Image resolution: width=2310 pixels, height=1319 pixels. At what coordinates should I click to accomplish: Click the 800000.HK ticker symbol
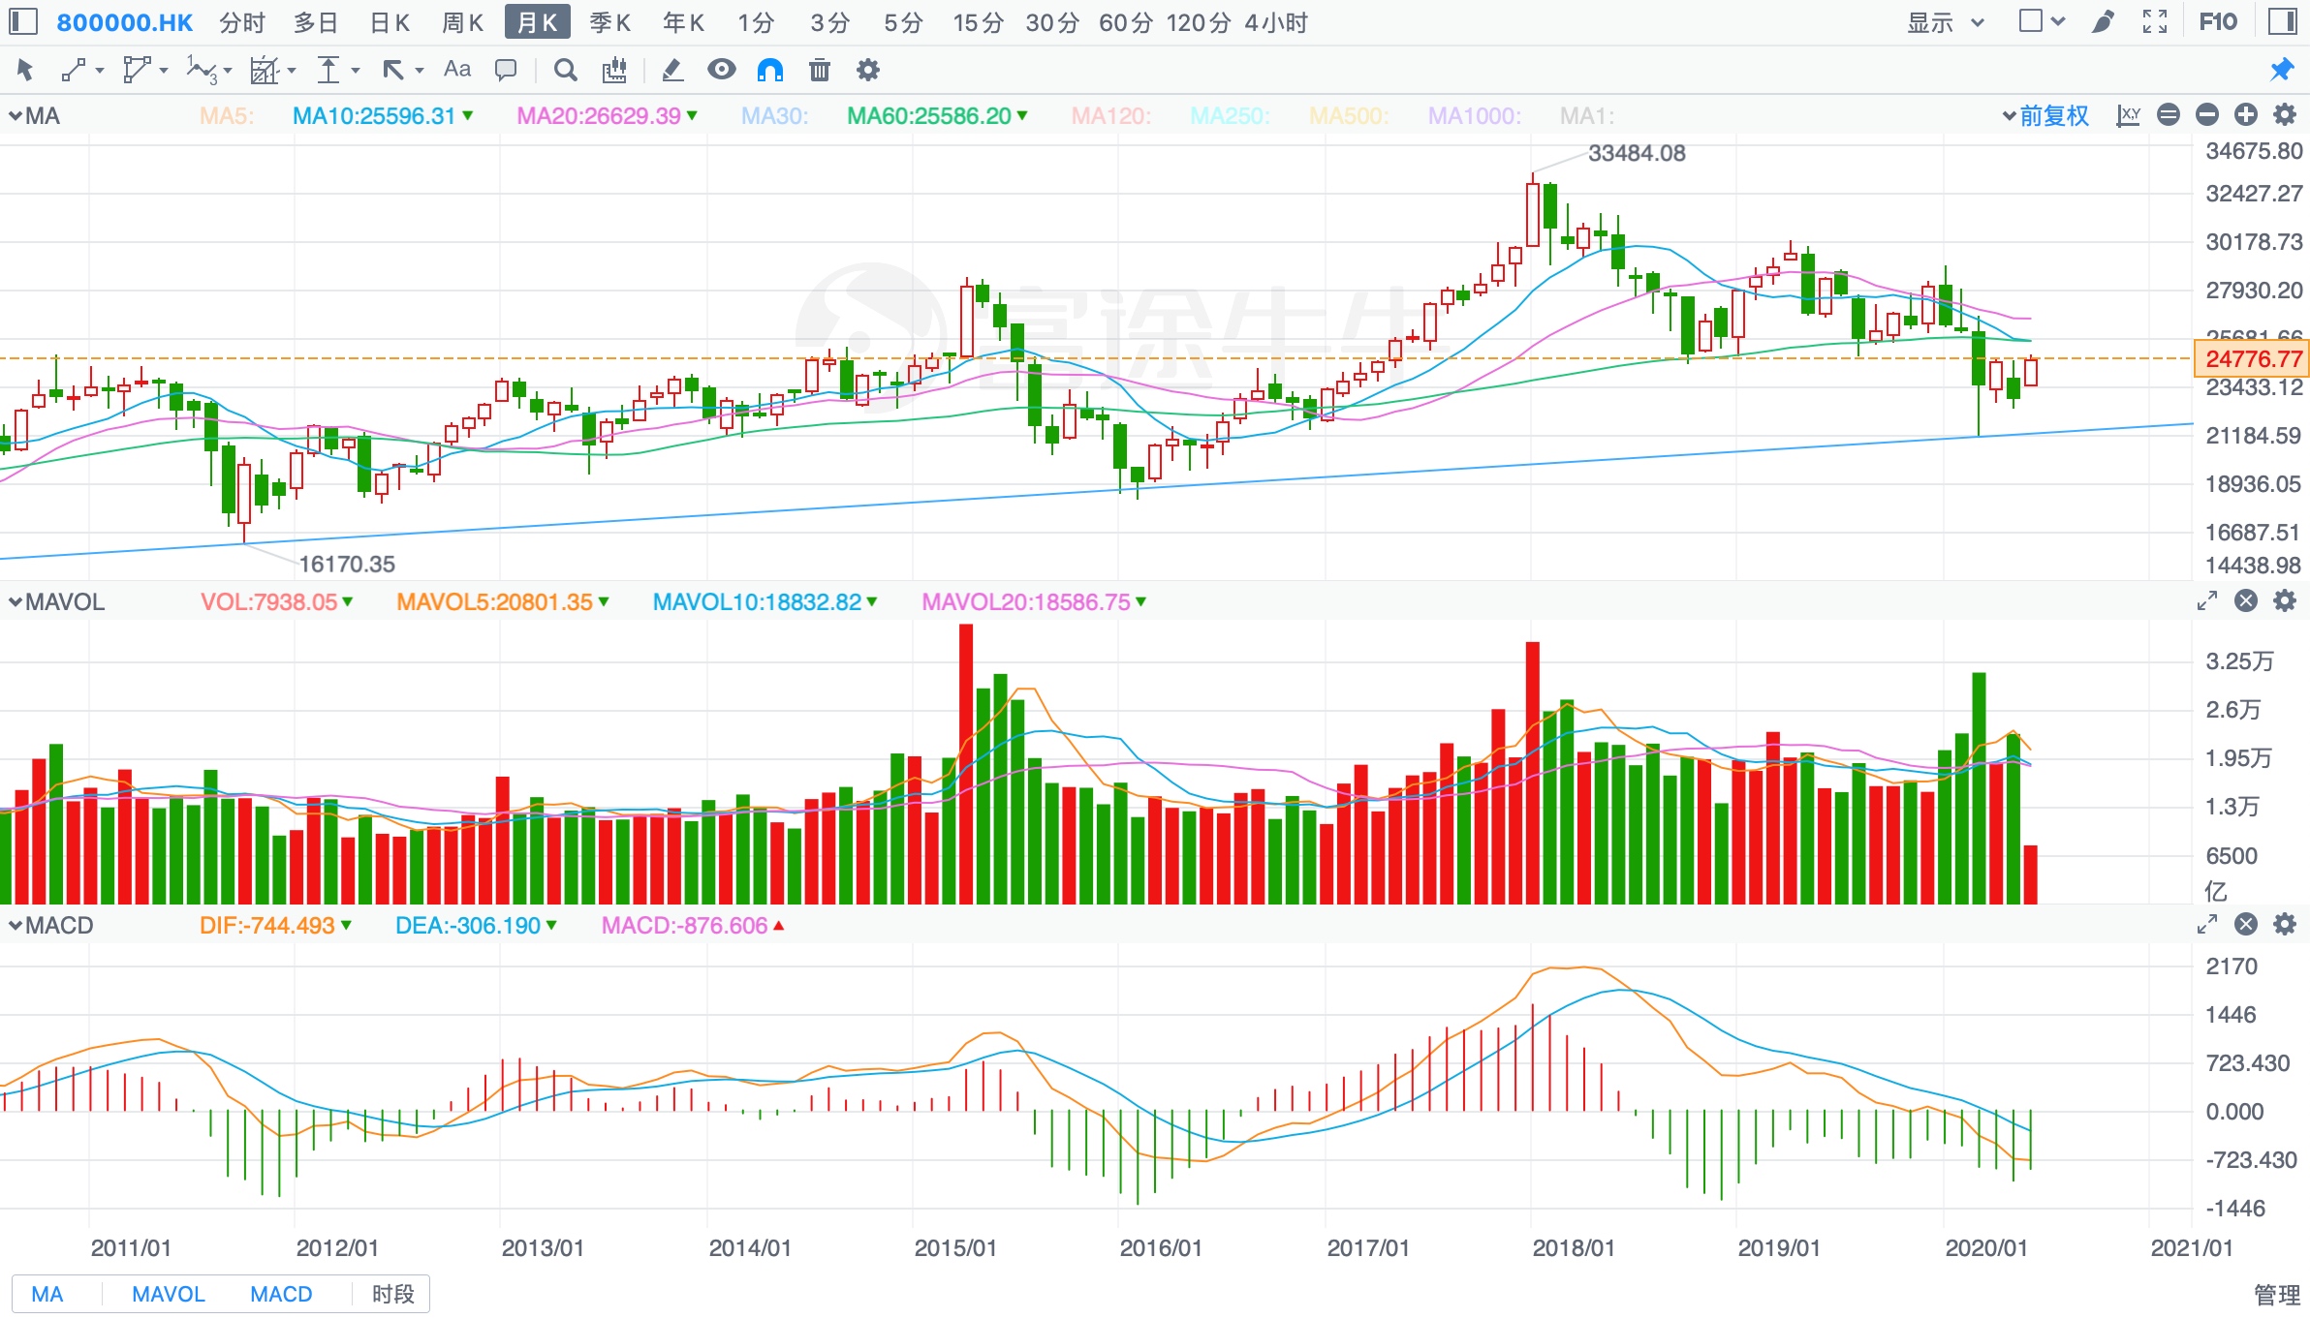click(125, 22)
